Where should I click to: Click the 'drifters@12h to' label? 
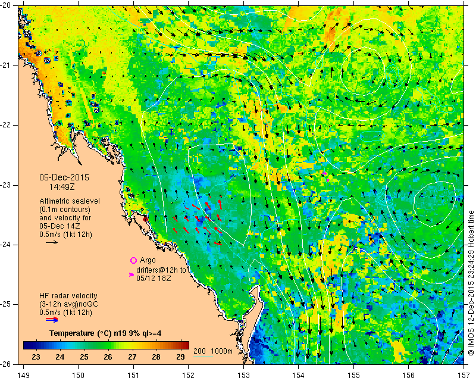[x=161, y=270]
